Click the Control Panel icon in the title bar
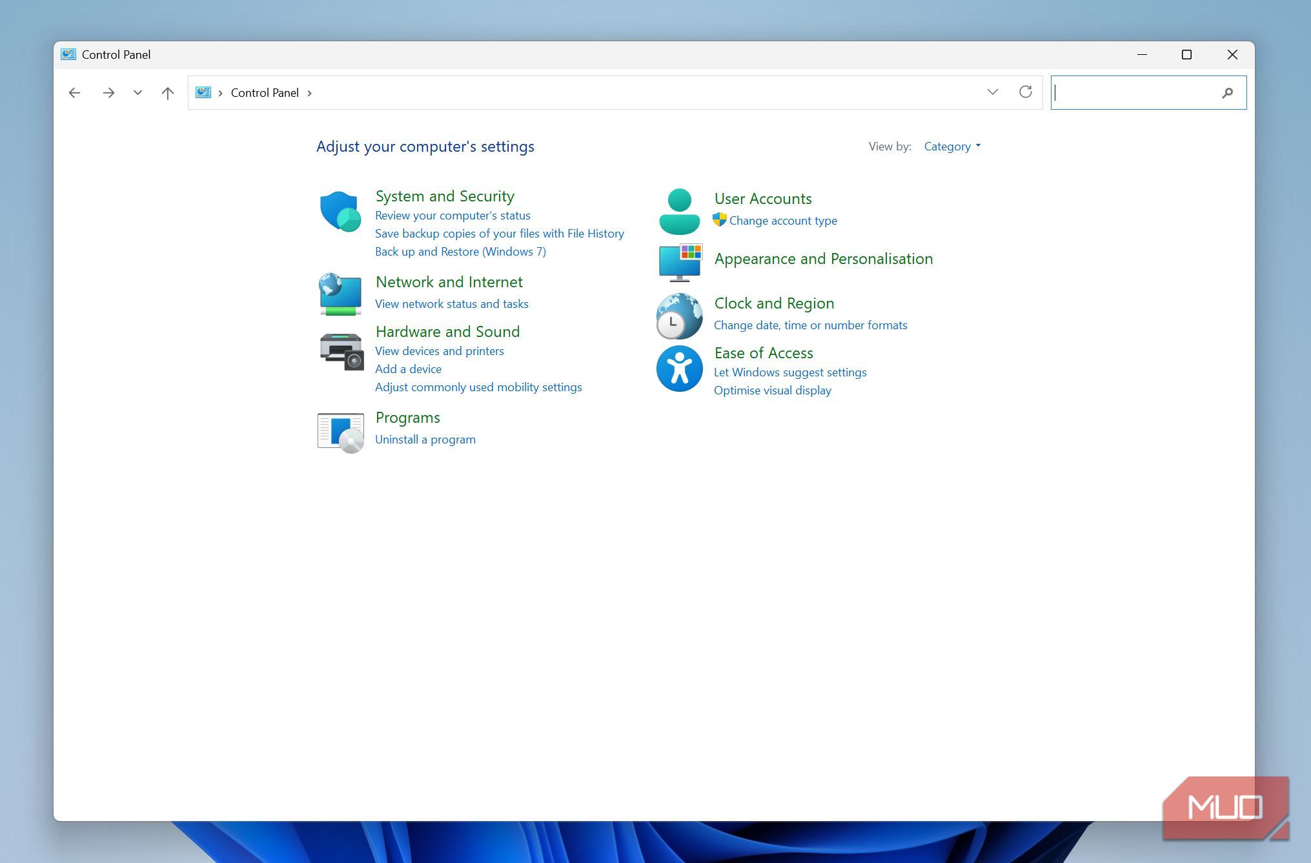Viewport: 1311px width, 863px height. coord(68,54)
